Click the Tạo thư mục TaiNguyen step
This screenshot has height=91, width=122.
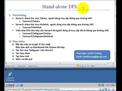[34, 50]
